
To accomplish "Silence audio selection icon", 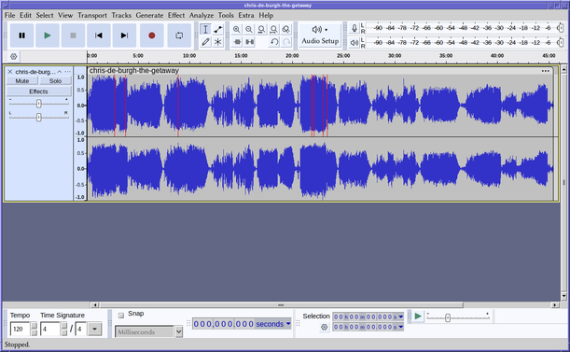I will [x=249, y=42].
